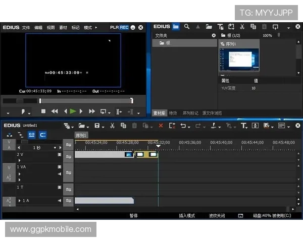The width and height of the screenshot is (303, 242).
Task: Open the 文件 menu
Action: coord(26,27)
